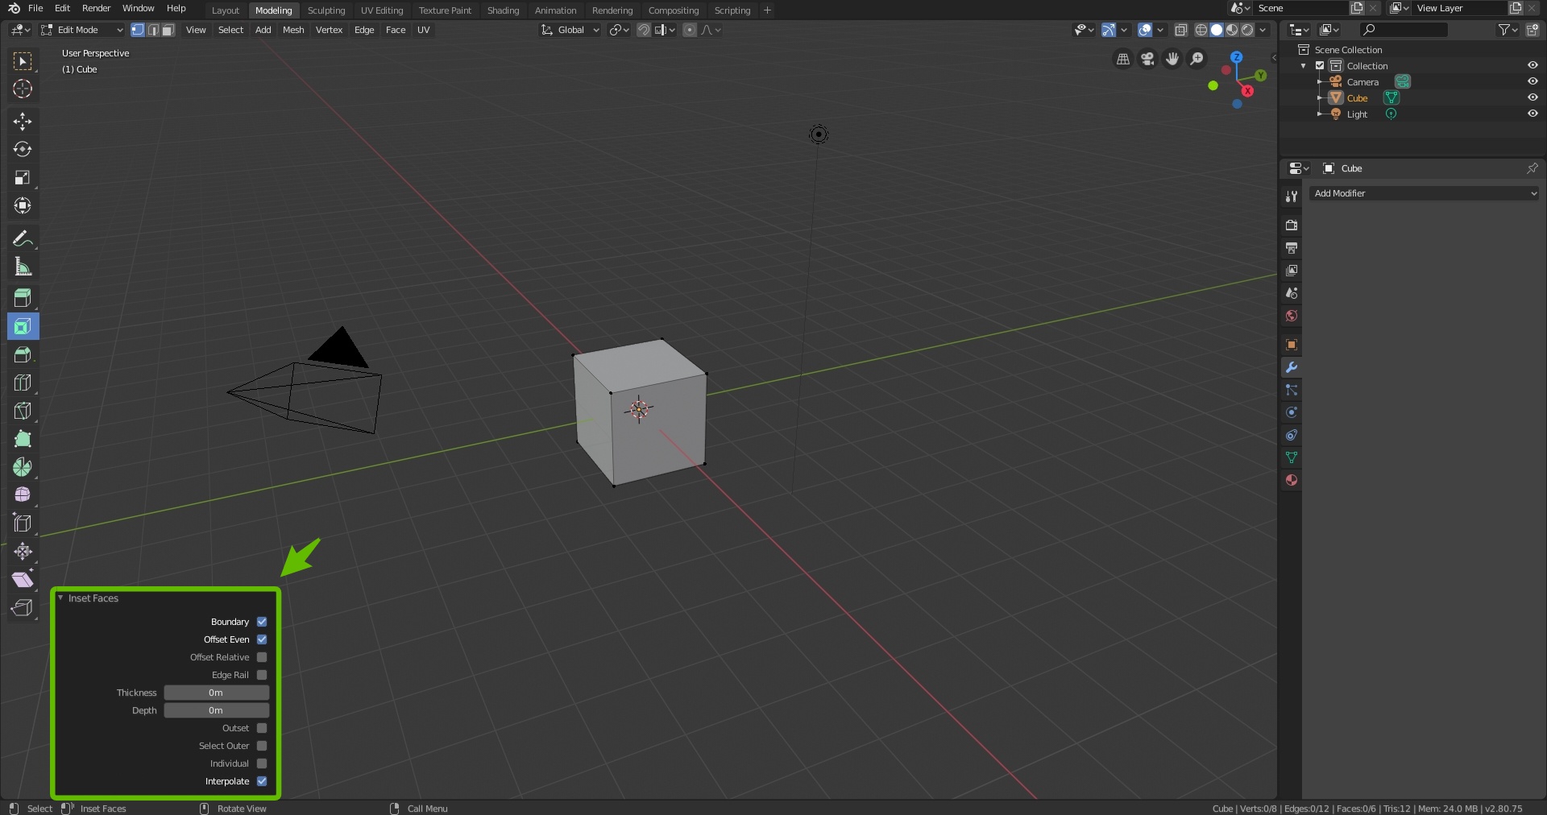Switch to the UV Editing workspace tab

pos(382,10)
